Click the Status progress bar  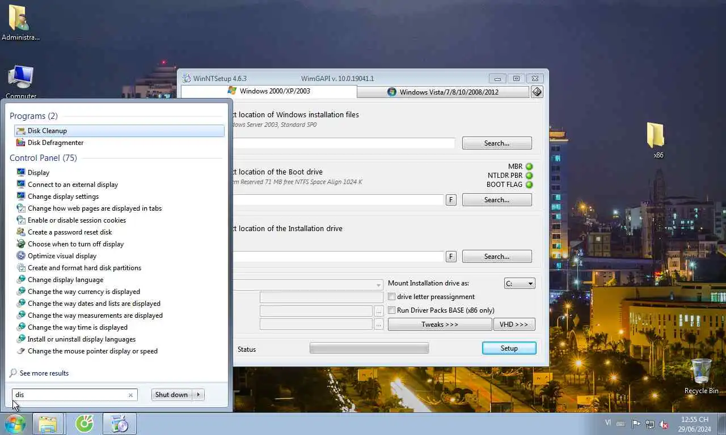[x=369, y=348]
